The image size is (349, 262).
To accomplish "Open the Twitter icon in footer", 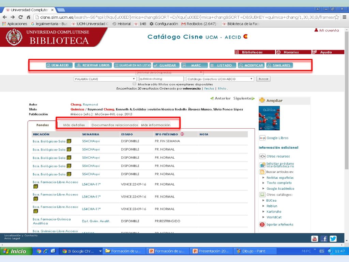I will click(333, 238).
